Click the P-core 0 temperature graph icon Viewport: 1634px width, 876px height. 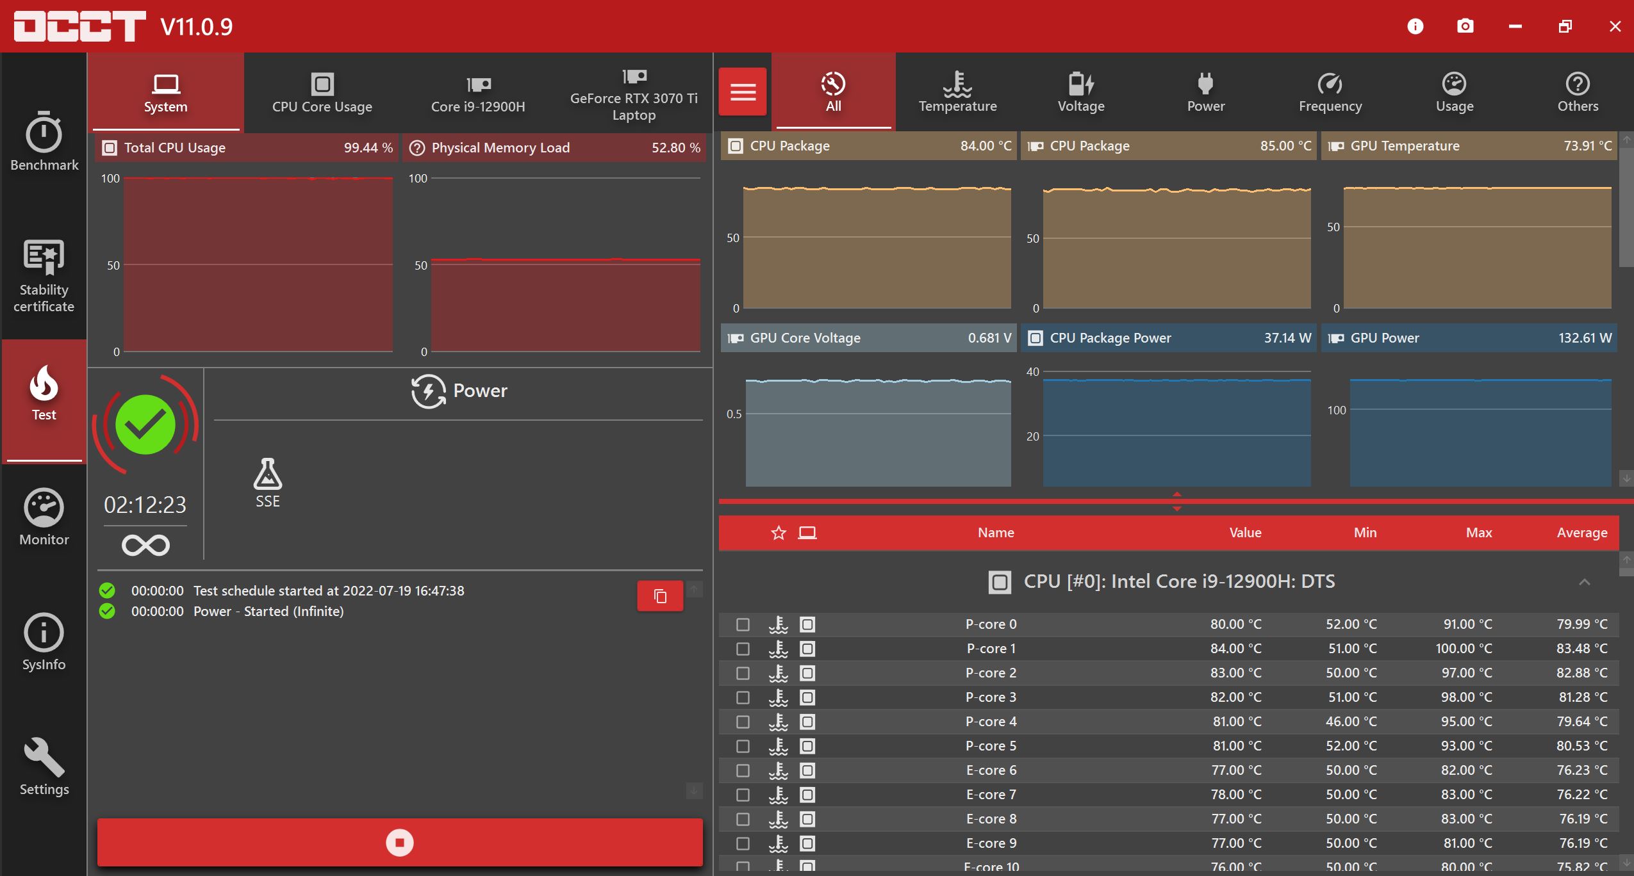779,624
